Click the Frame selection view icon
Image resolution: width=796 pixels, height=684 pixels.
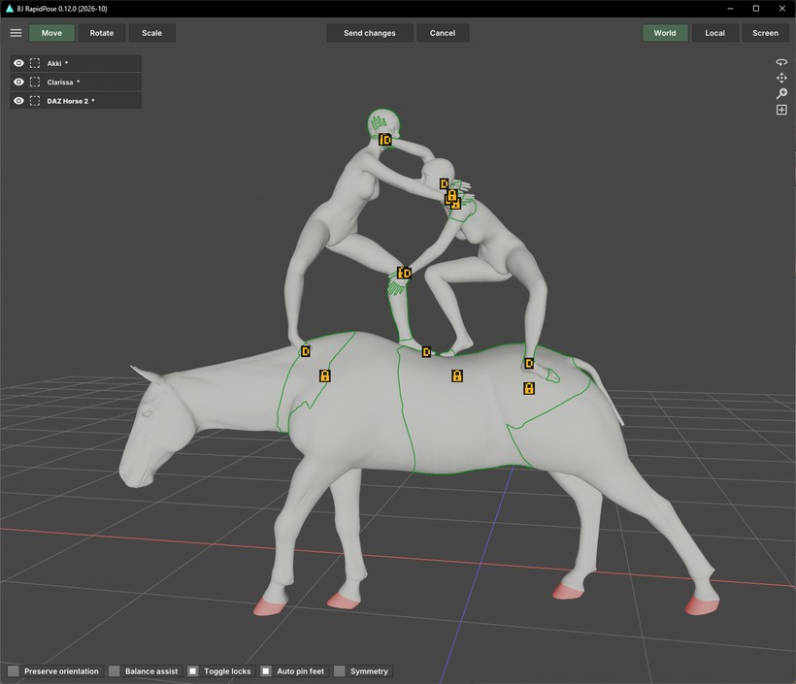pos(781,110)
